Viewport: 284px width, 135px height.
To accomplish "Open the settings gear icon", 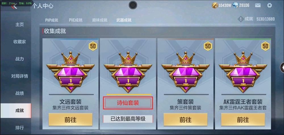I will pyautogui.click(x=270, y=5).
